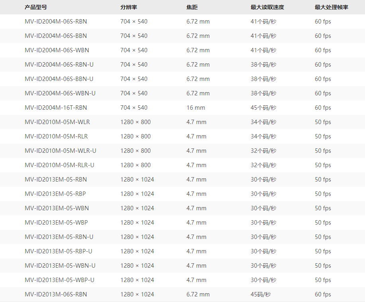Click the 45码/秒 read speed cell
The height and width of the screenshot is (302, 365).
point(261,294)
